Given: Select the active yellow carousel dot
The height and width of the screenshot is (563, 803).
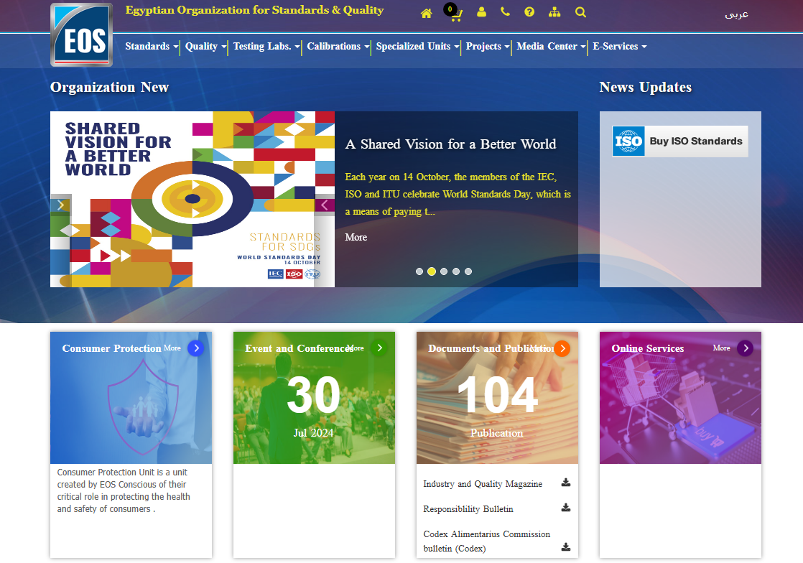Looking at the screenshot, I should coord(432,271).
